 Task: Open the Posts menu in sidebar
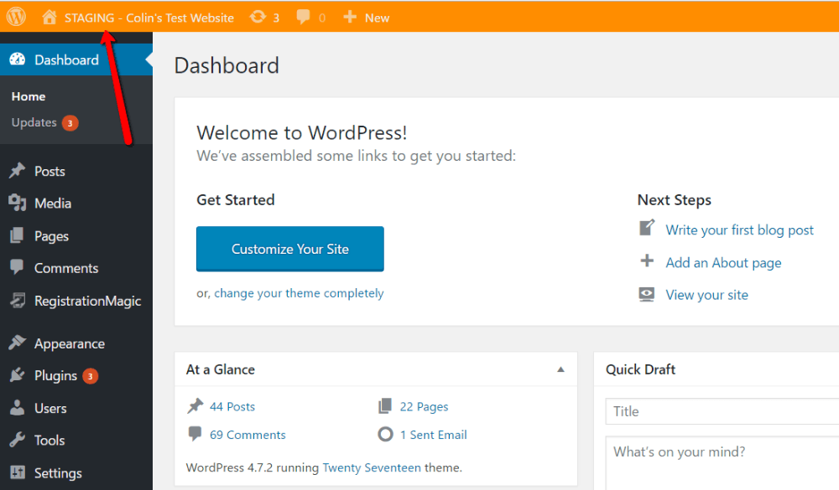(x=50, y=171)
